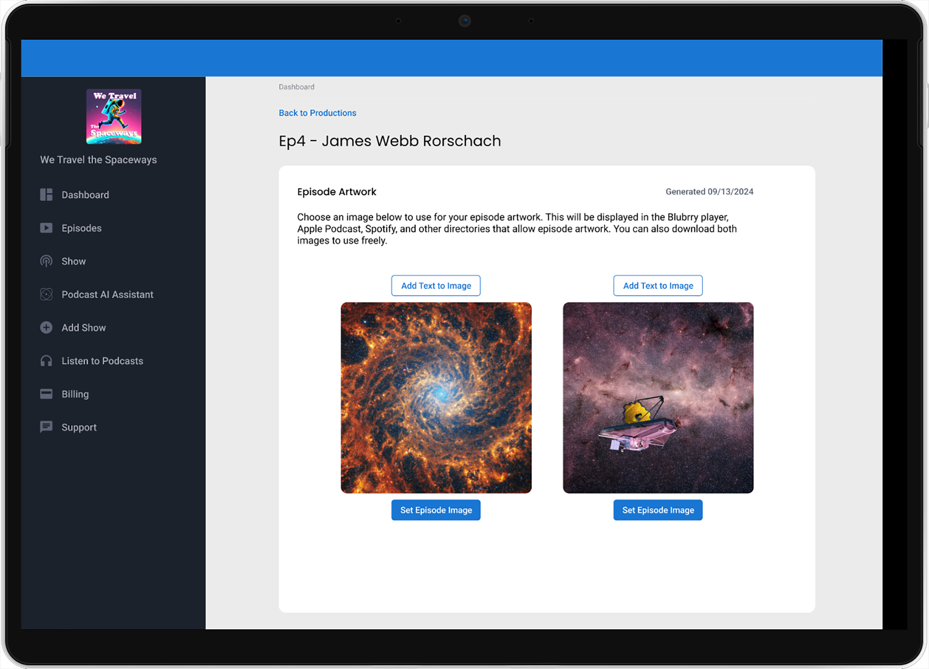
Task: Click the We Travel the Spaceways cover art
Action: tap(114, 117)
